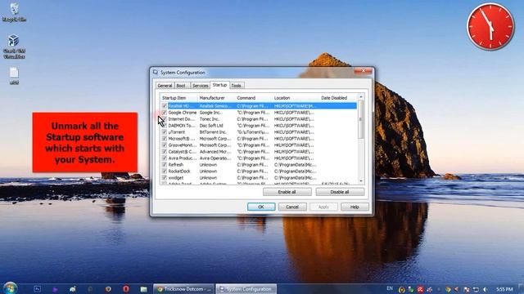524x294 pixels.
Task: Click the red analog clock gadget
Action: click(490, 26)
